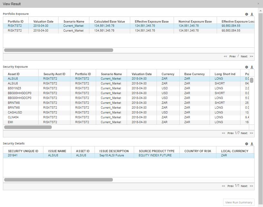This screenshot has height=207, width=263.
Task: Click Portfolio Exposure horizontal scrollbar
Action: 59,50
